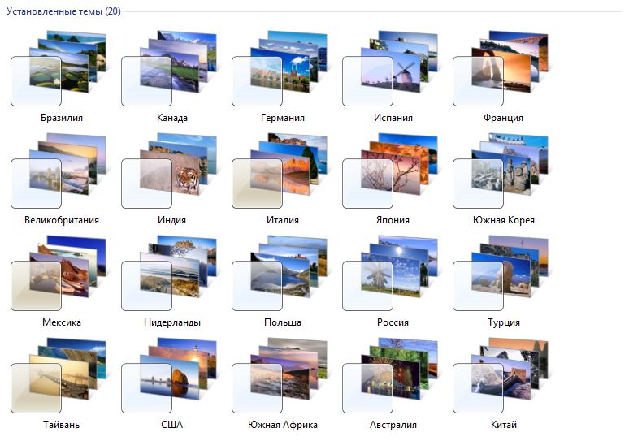Click the Китай label text
The width and height of the screenshot is (629, 441).
coord(504,425)
